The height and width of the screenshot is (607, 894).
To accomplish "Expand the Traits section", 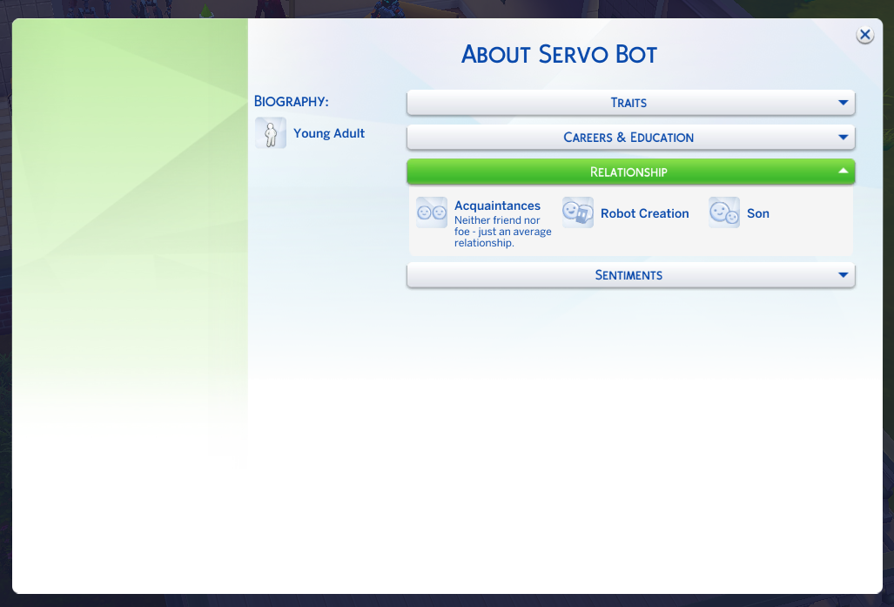I will point(629,103).
